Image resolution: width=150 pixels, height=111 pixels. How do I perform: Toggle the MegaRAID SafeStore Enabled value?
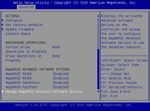(61, 83)
